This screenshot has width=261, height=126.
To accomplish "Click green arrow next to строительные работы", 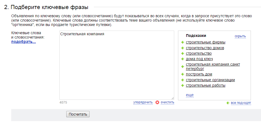I will coord(183,86).
